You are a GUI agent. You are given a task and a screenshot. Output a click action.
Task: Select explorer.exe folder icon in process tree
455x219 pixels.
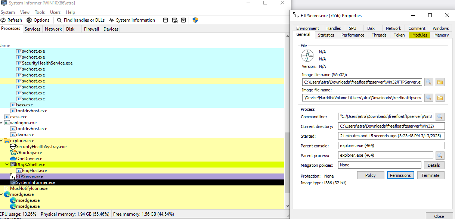pyautogui.click(x=7, y=141)
